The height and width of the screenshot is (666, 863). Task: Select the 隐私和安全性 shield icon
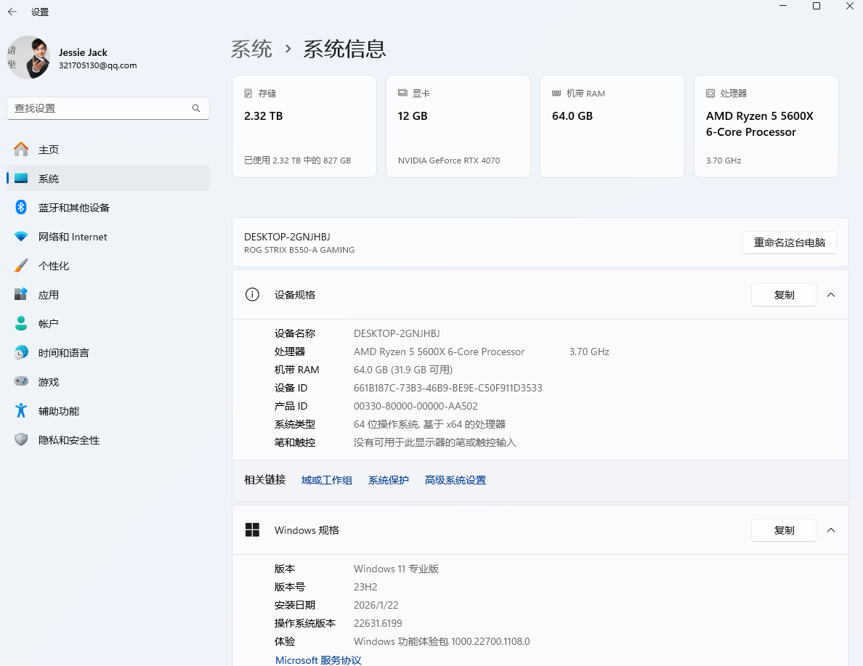(21, 440)
